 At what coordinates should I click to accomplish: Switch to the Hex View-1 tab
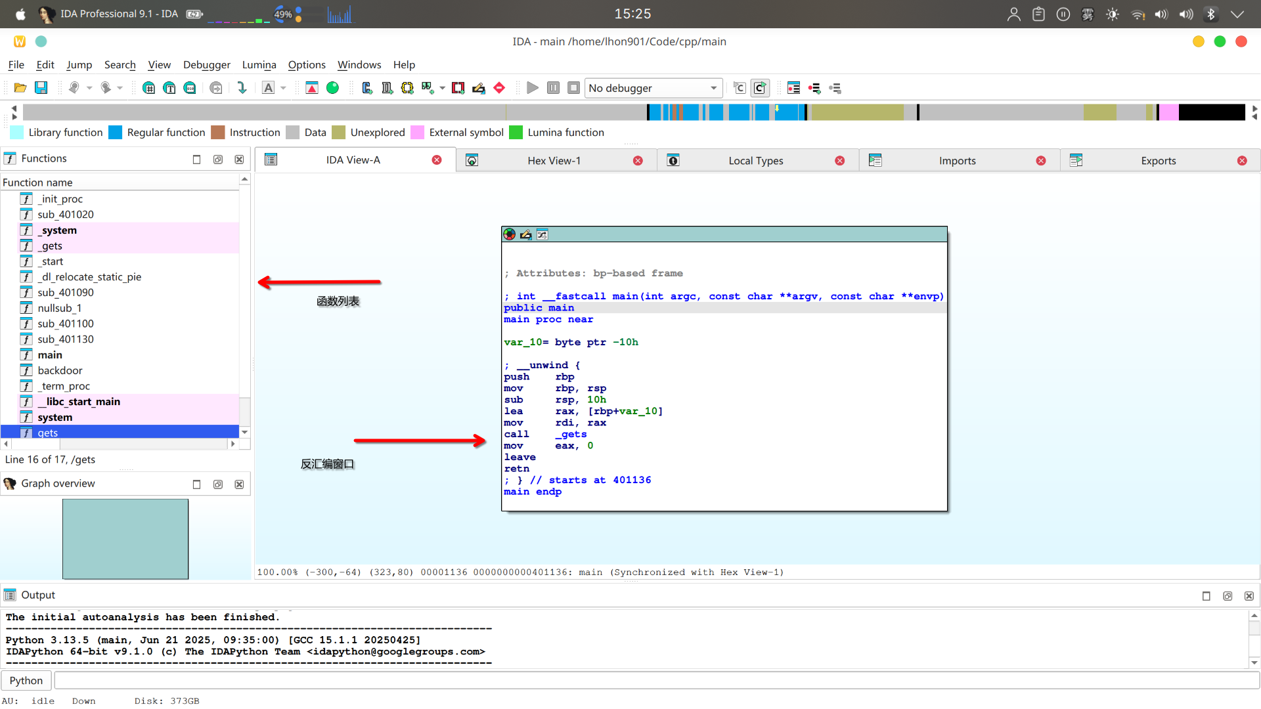coord(554,161)
